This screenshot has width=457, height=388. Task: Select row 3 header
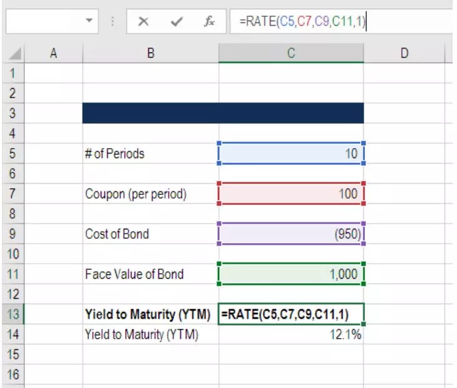pos(13,113)
